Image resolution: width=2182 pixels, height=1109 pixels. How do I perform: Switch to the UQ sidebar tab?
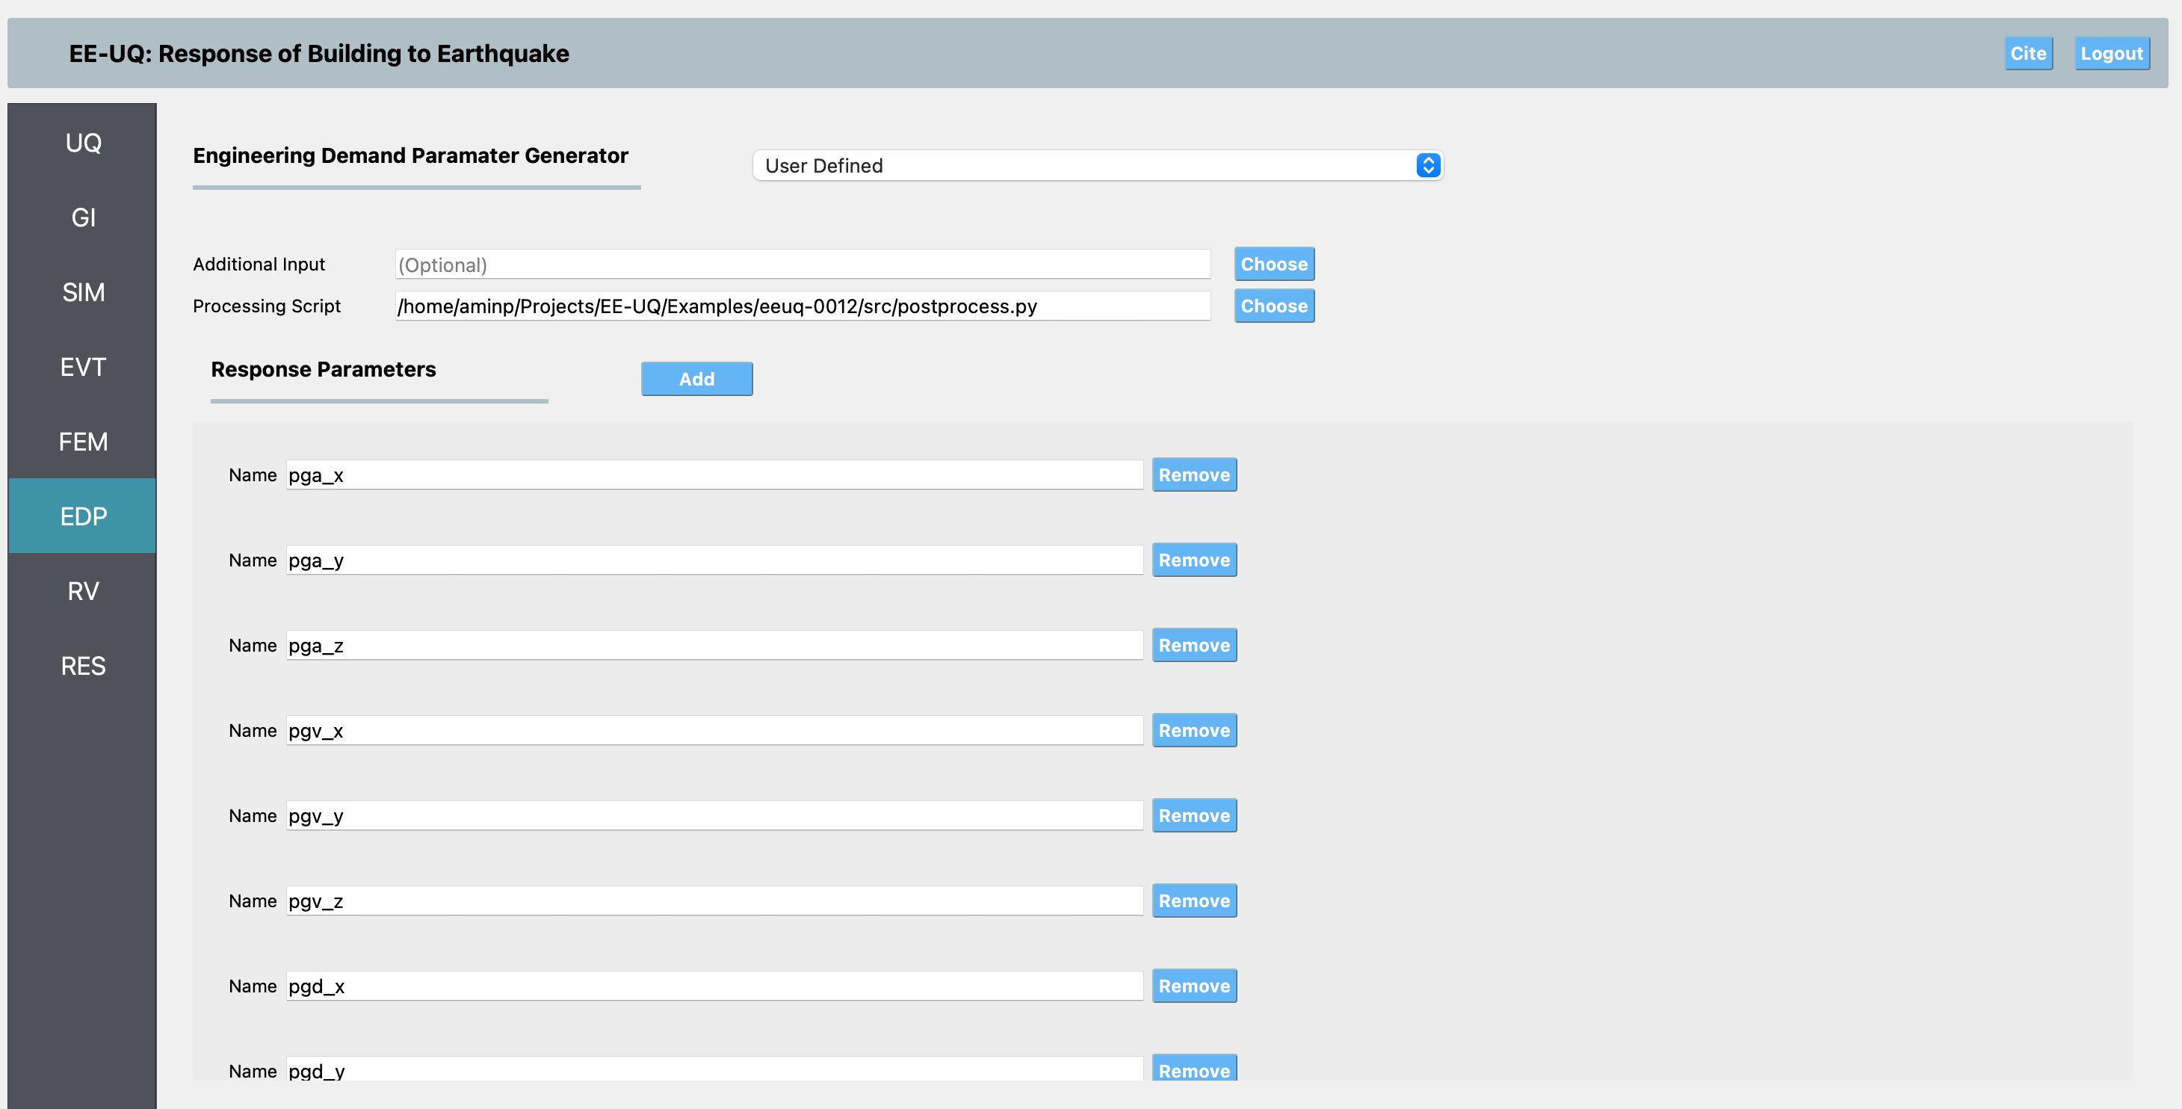[83, 142]
